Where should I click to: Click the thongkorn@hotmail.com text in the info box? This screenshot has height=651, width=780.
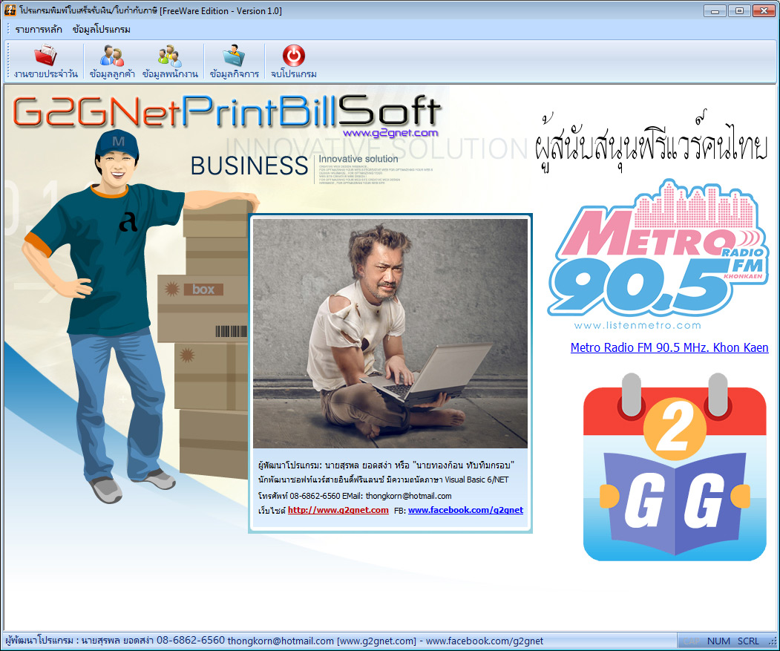coord(408,496)
